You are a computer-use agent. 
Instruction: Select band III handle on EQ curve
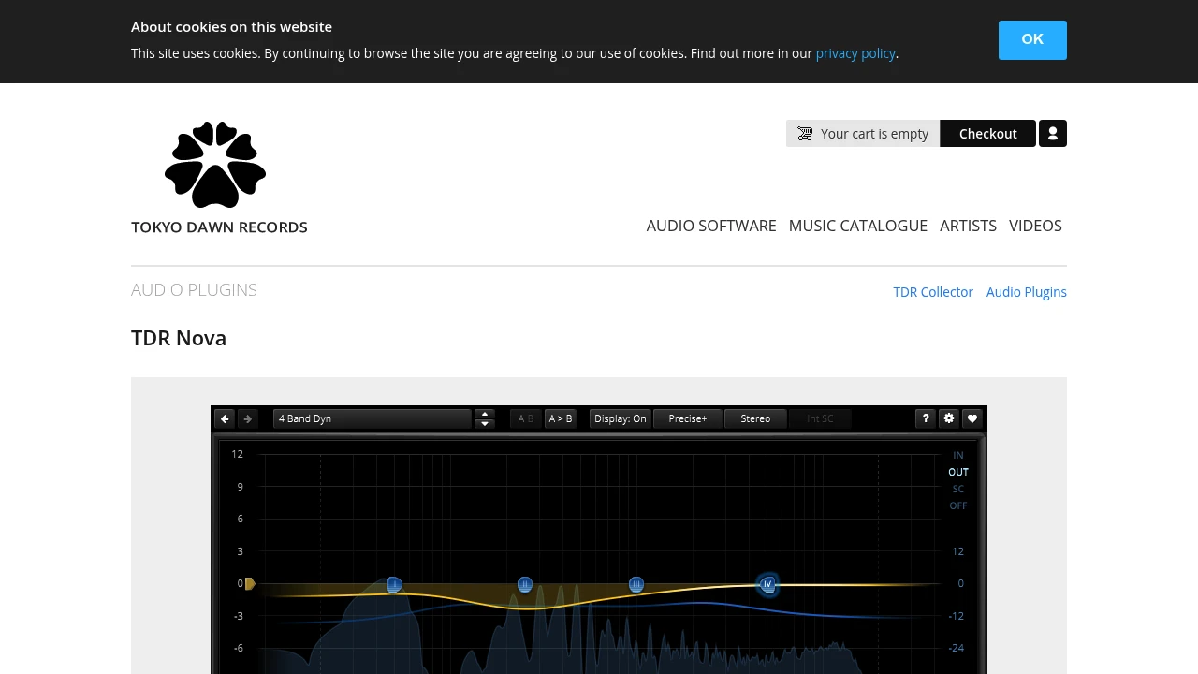pos(636,584)
